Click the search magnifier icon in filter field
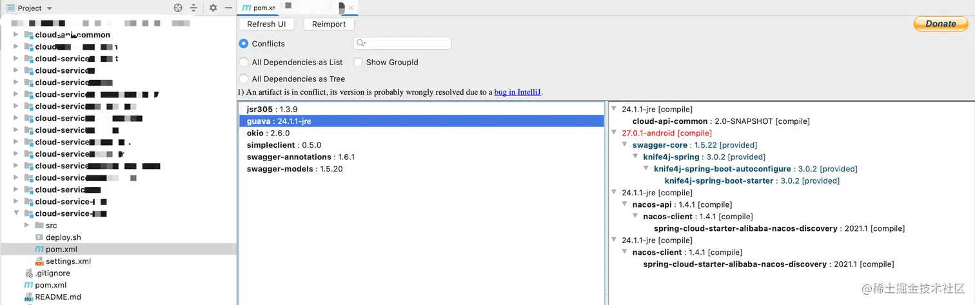 361,43
